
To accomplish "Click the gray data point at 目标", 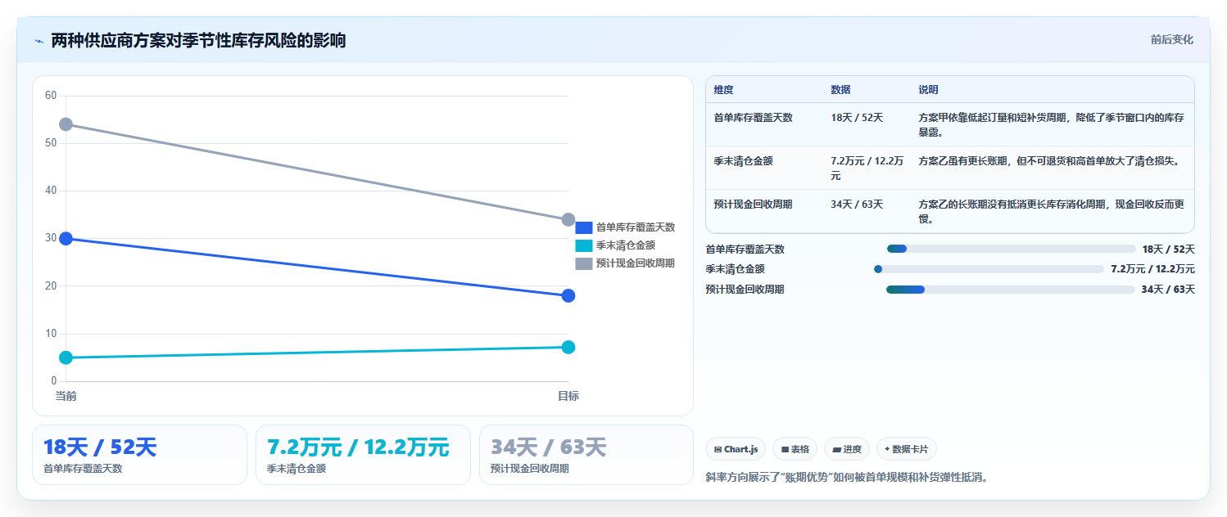I will coord(568,219).
